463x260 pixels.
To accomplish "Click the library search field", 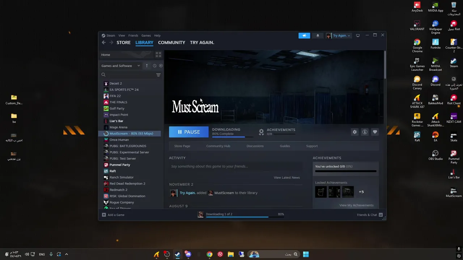I will [128, 75].
